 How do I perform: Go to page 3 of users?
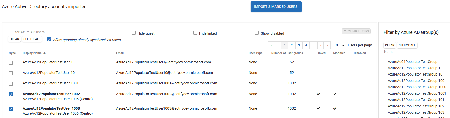[x=299, y=45]
